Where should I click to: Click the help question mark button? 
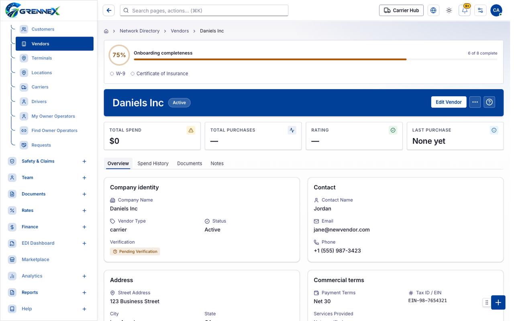tap(489, 102)
